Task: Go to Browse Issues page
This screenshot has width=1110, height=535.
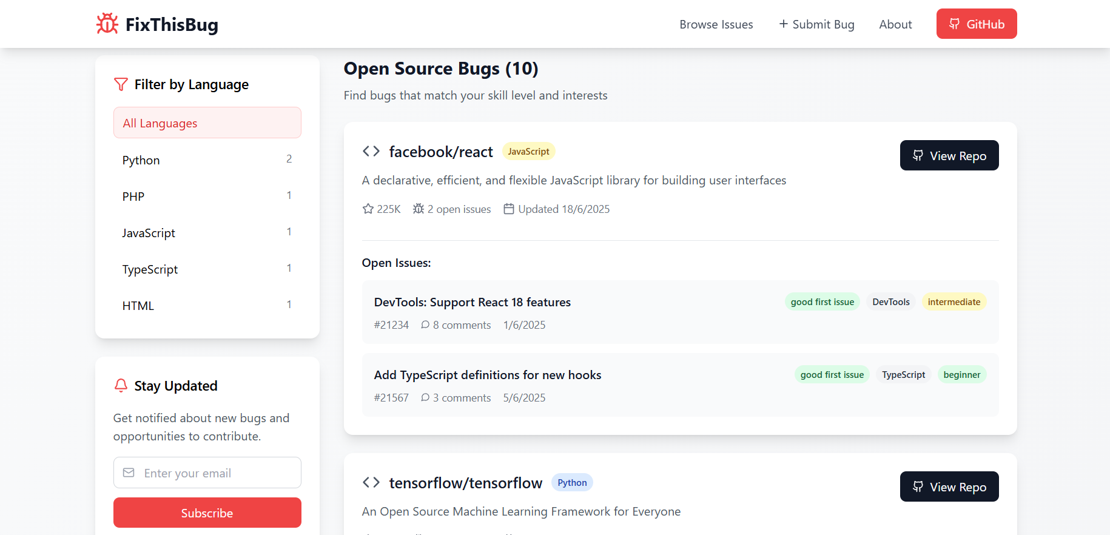Action: click(x=716, y=24)
